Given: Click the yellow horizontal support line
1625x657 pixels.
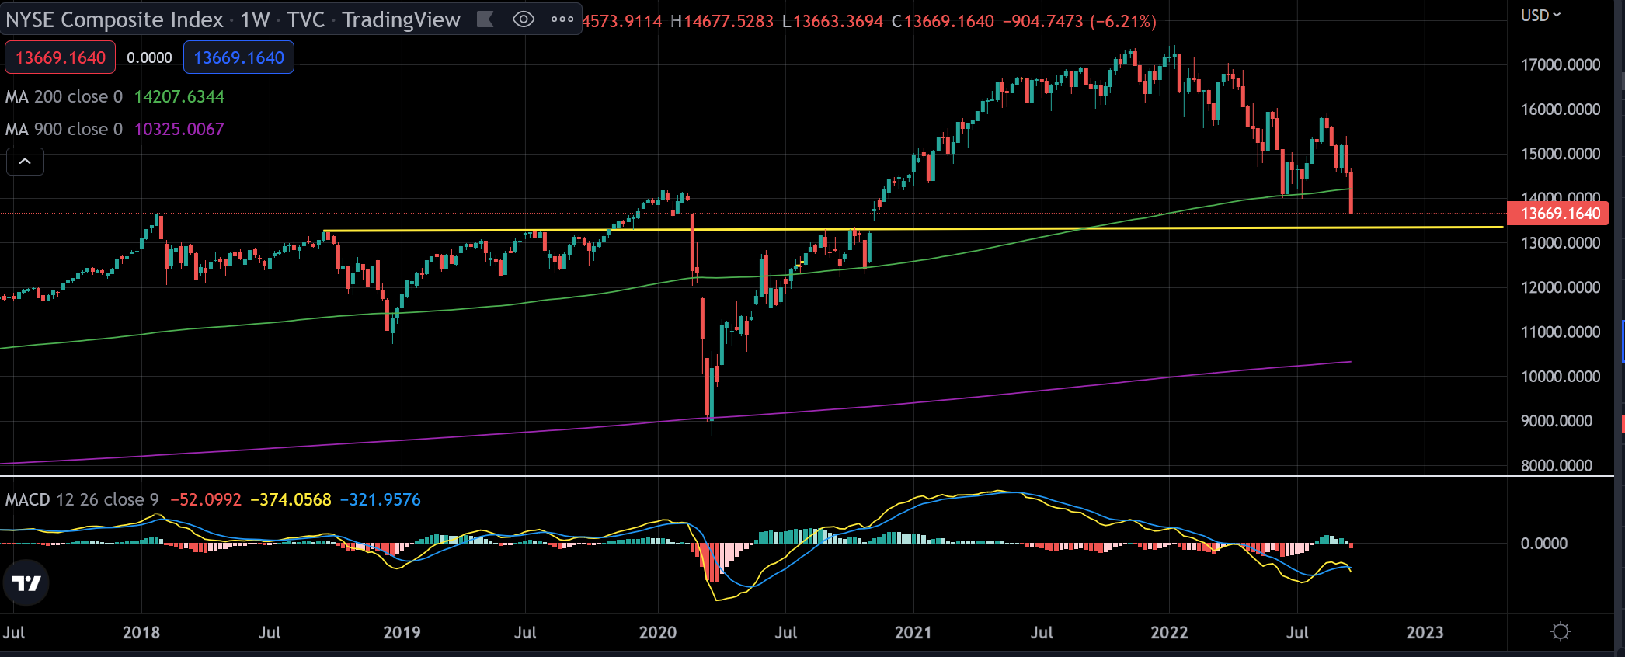Looking at the screenshot, I should (913, 228).
